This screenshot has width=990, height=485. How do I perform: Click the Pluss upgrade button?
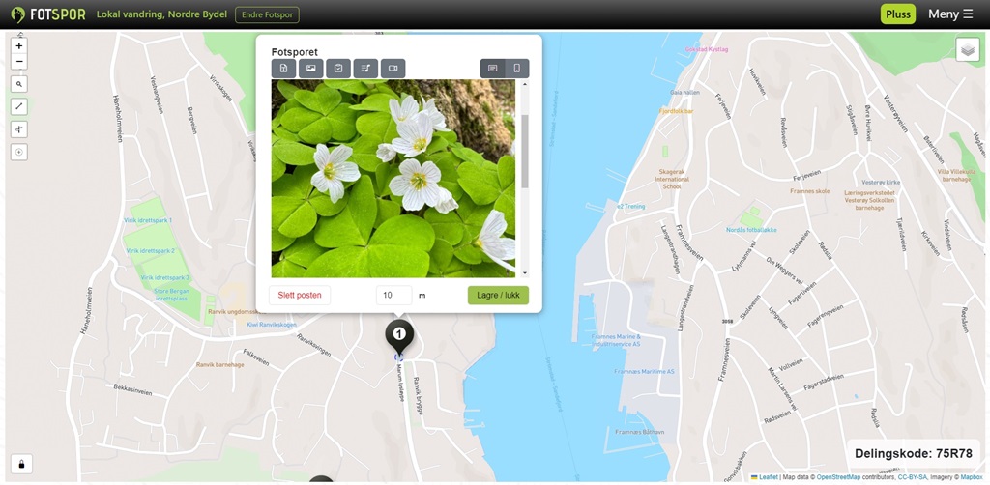point(898,14)
